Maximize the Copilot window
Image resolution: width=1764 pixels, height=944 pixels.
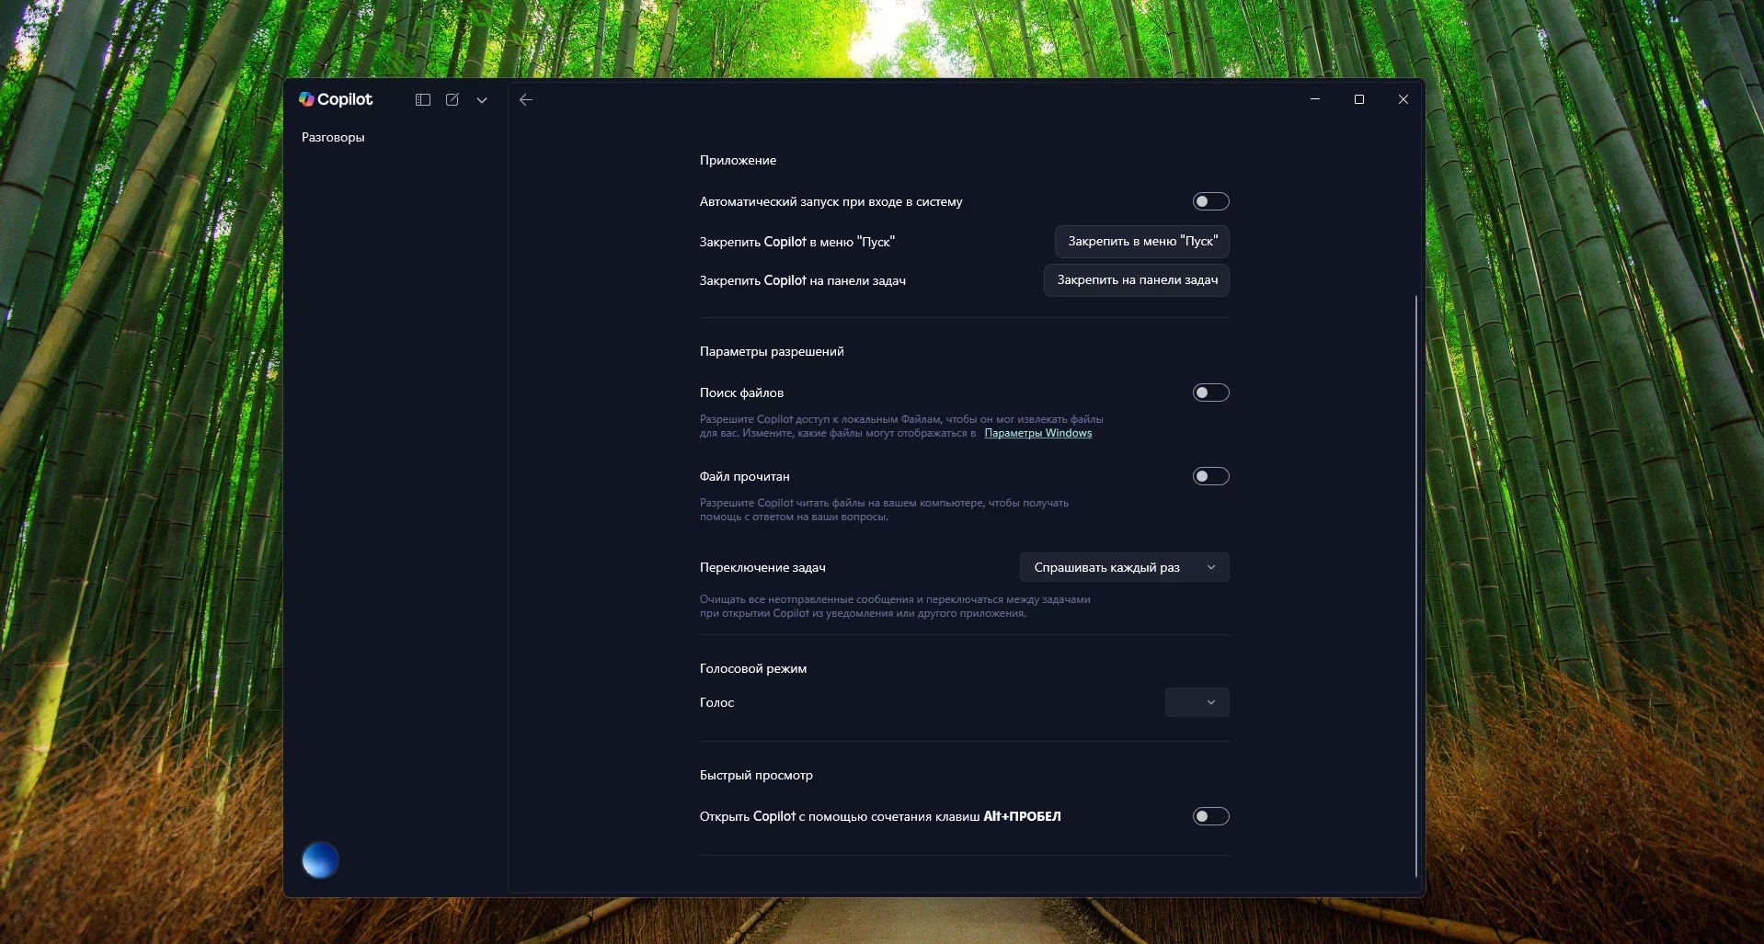pos(1359,99)
